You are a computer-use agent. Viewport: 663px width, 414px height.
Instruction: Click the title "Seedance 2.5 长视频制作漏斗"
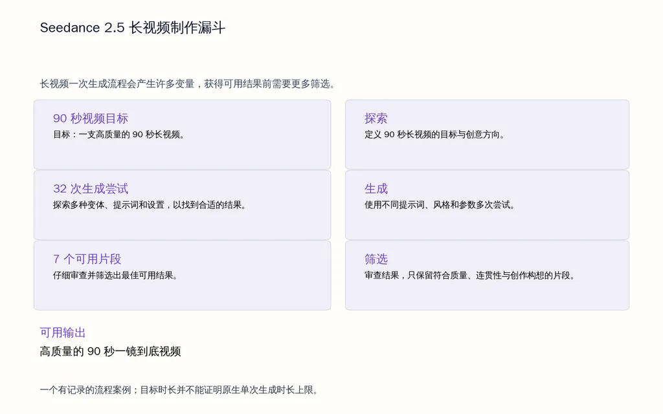pyautogui.click(x=132, y=28)
